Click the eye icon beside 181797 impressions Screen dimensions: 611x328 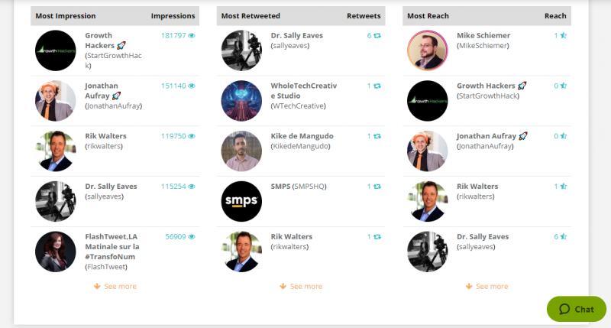tap(192, 36)
